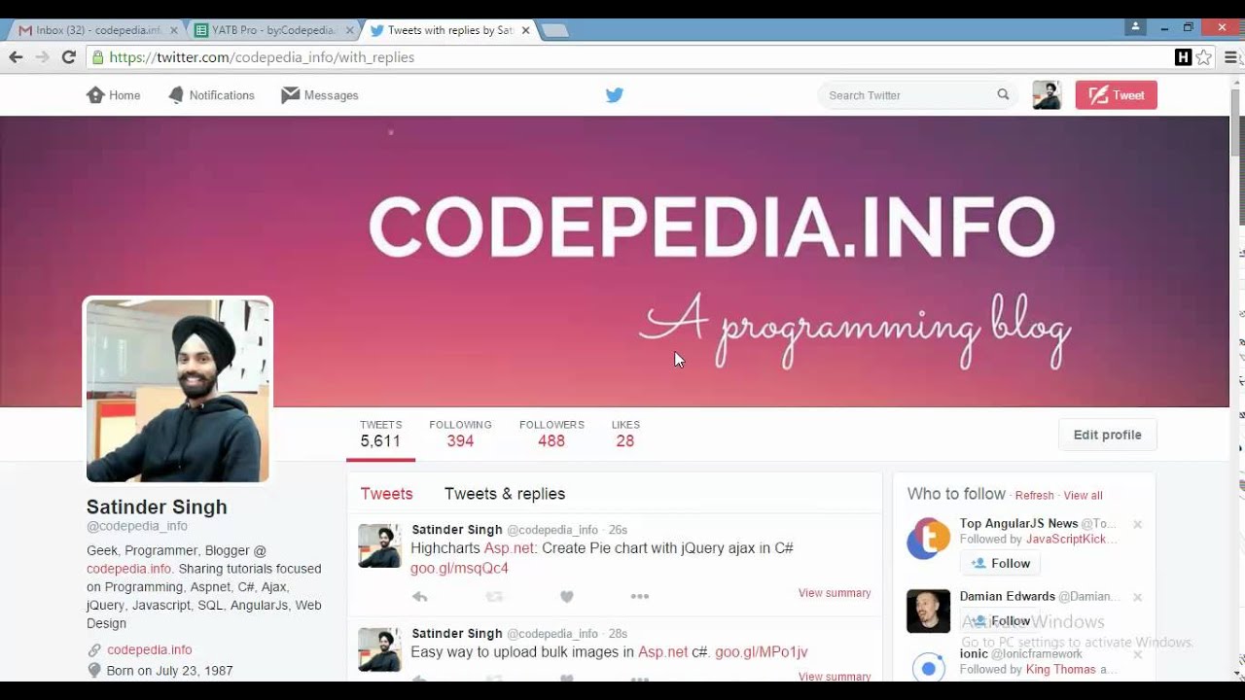Select the Tweets timeline tab
The image size is (1245, 700).
(387, 494)
